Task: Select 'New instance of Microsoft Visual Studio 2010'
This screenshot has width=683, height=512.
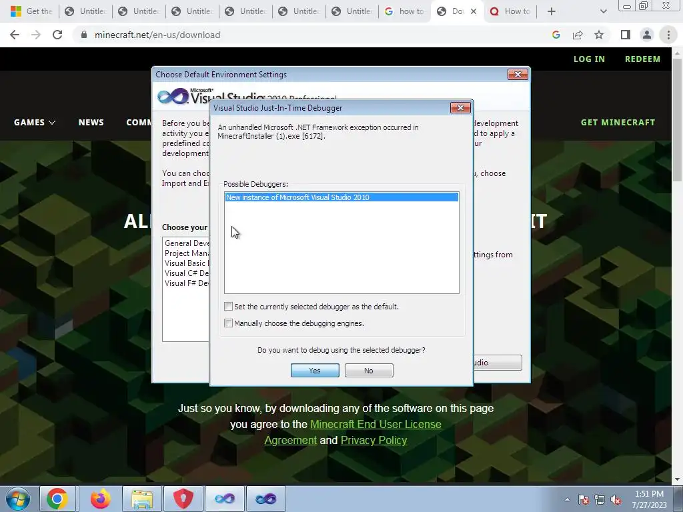Action: [341, 197]
